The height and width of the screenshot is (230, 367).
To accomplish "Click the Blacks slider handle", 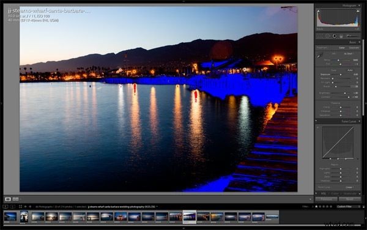I will click(336, 87).
